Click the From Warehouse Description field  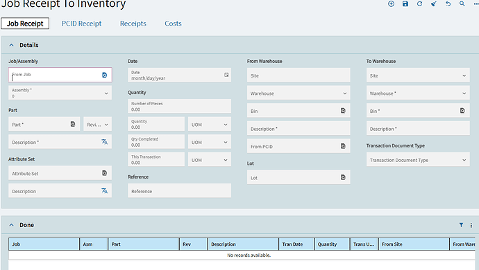pyautogui.click(x=299, y=129)
